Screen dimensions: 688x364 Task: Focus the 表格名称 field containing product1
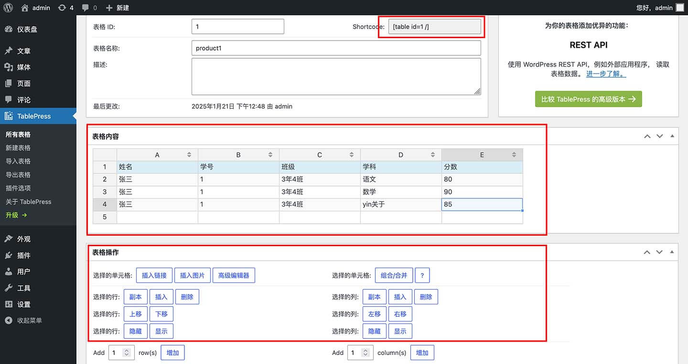click(336, 48)
